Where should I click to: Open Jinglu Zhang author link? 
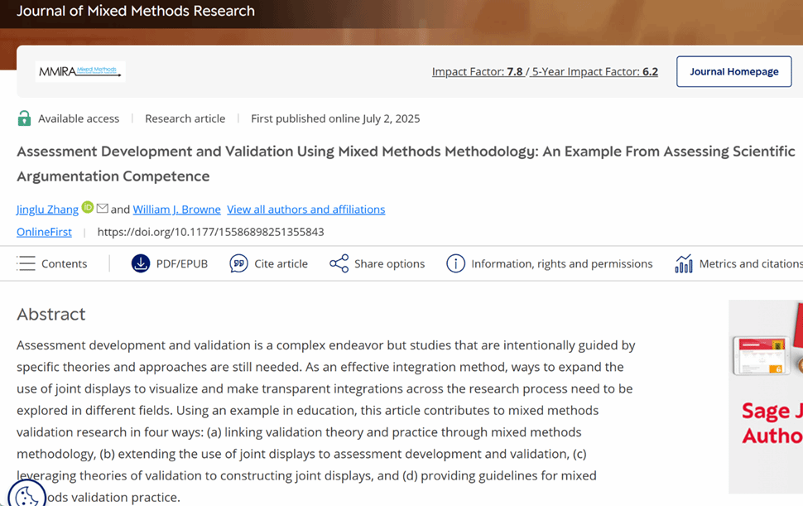[x=47, y=210]
